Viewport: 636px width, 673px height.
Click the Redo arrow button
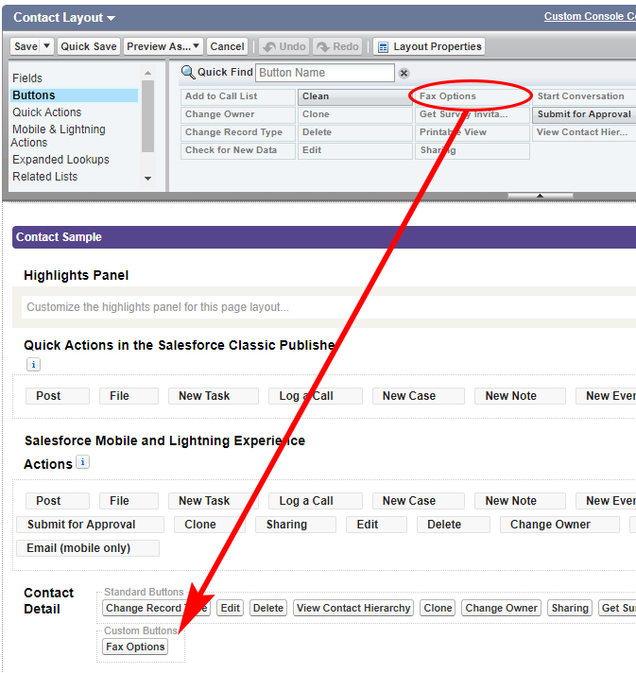pos(336,46)
